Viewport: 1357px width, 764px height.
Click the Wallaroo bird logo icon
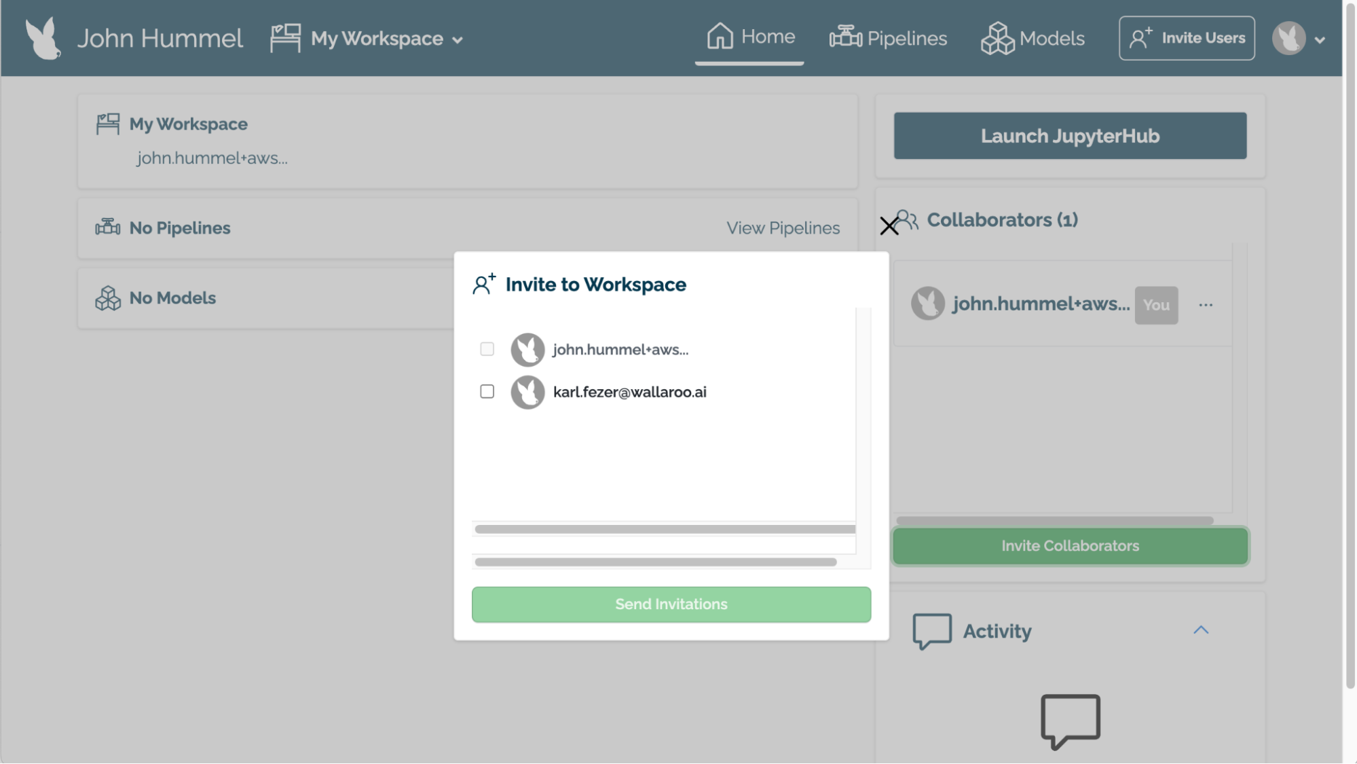point(43,38)
